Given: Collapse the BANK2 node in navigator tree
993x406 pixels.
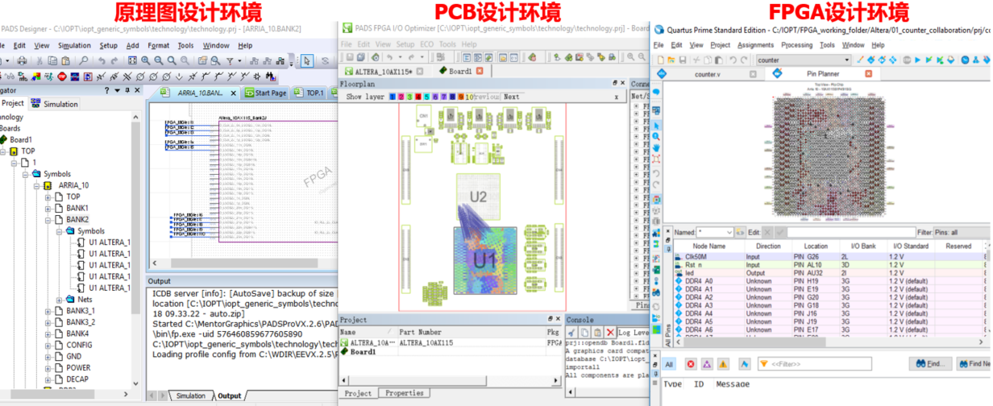Looking at the screenshot, I should click(48, 219).
